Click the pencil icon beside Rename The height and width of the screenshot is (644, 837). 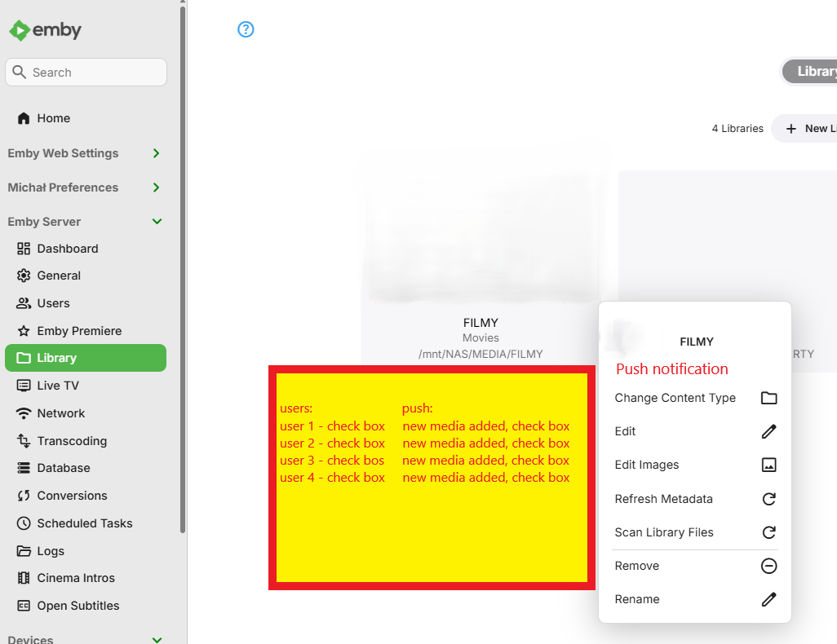[x=768, y=599]
